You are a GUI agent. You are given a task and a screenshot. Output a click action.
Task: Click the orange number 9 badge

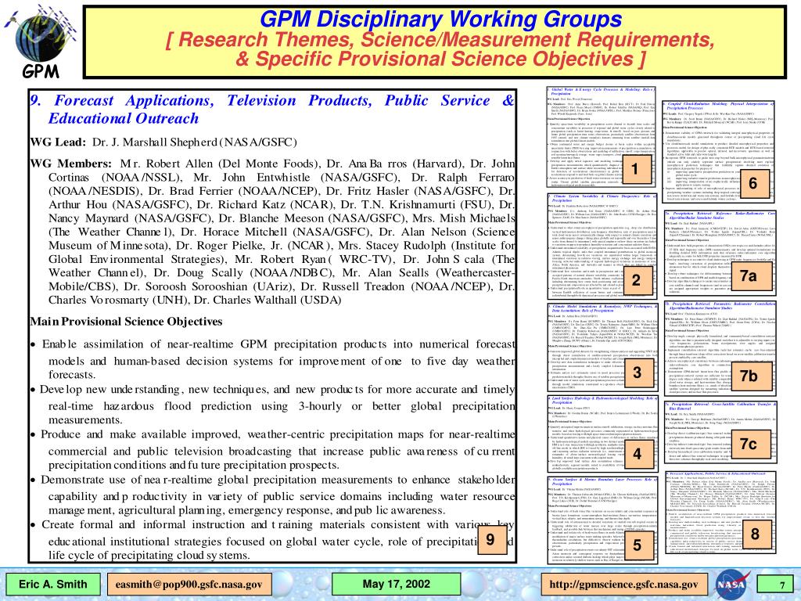pyautogui.click(x=491, y=540)
